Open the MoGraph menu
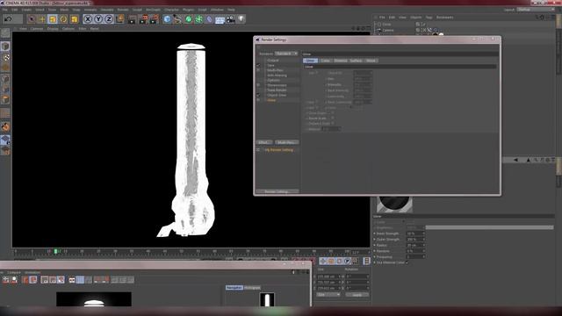This screenshot has height=316, width=562. tap(153, 10)
